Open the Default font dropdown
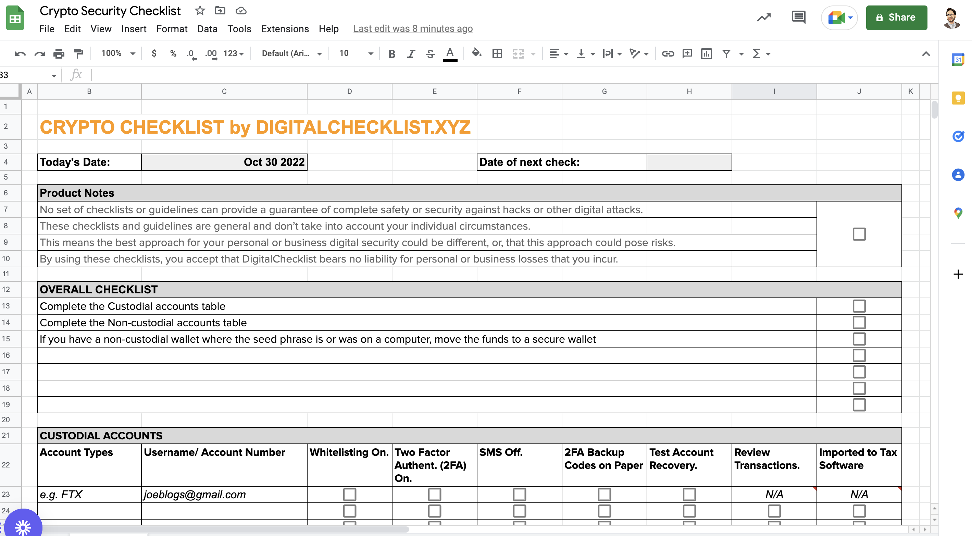 point(291,53)
